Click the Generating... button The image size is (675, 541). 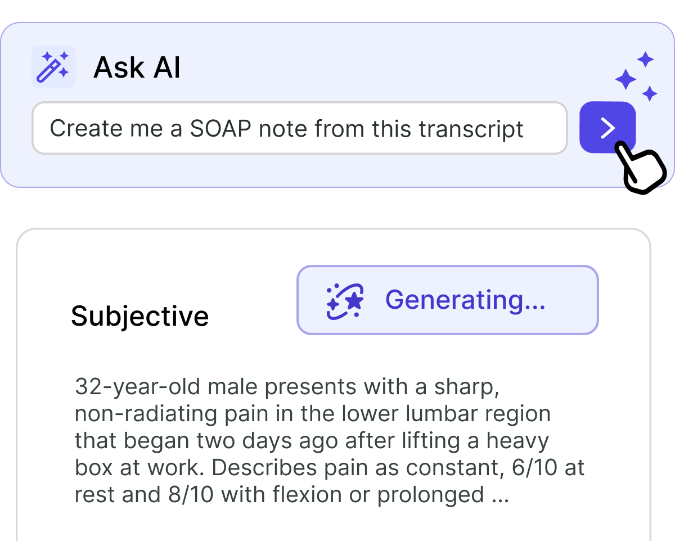[447, 300]
